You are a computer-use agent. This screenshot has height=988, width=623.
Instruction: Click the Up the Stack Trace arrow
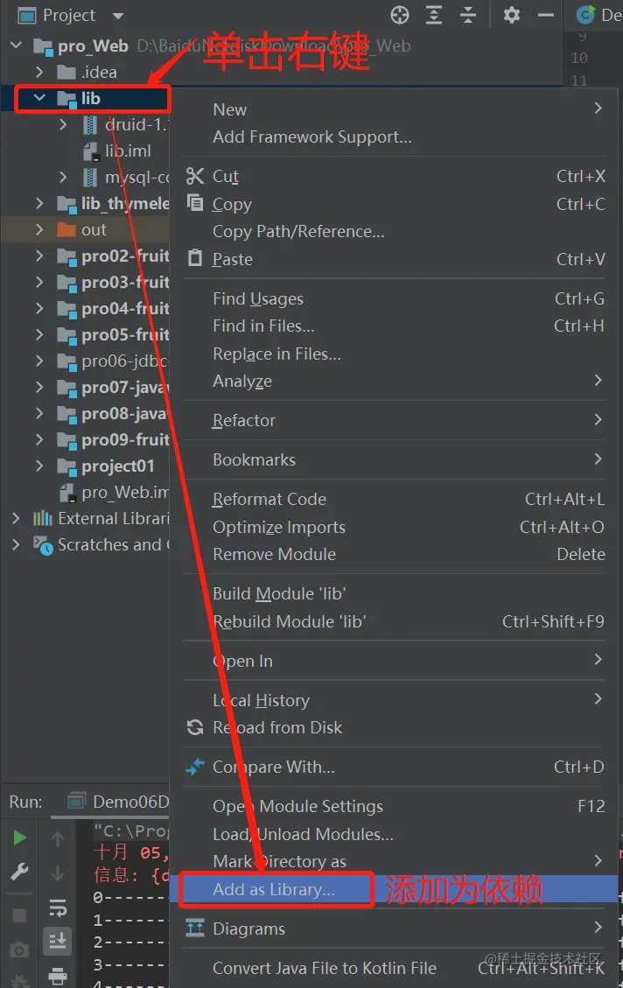click(58, 838)
